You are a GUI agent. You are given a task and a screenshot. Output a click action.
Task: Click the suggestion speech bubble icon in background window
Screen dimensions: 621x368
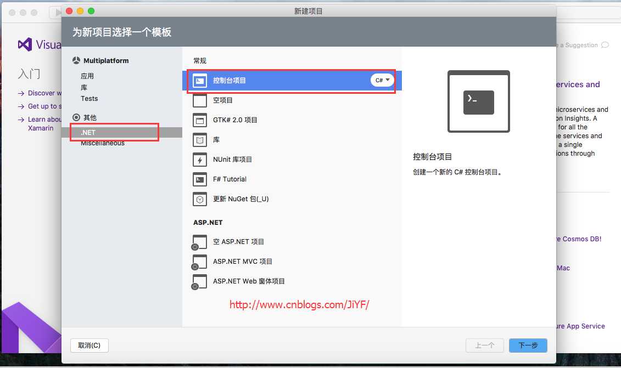click(605, 45)
